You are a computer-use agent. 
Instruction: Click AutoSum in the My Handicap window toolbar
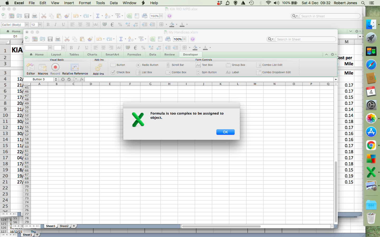[x=121, y=39]
